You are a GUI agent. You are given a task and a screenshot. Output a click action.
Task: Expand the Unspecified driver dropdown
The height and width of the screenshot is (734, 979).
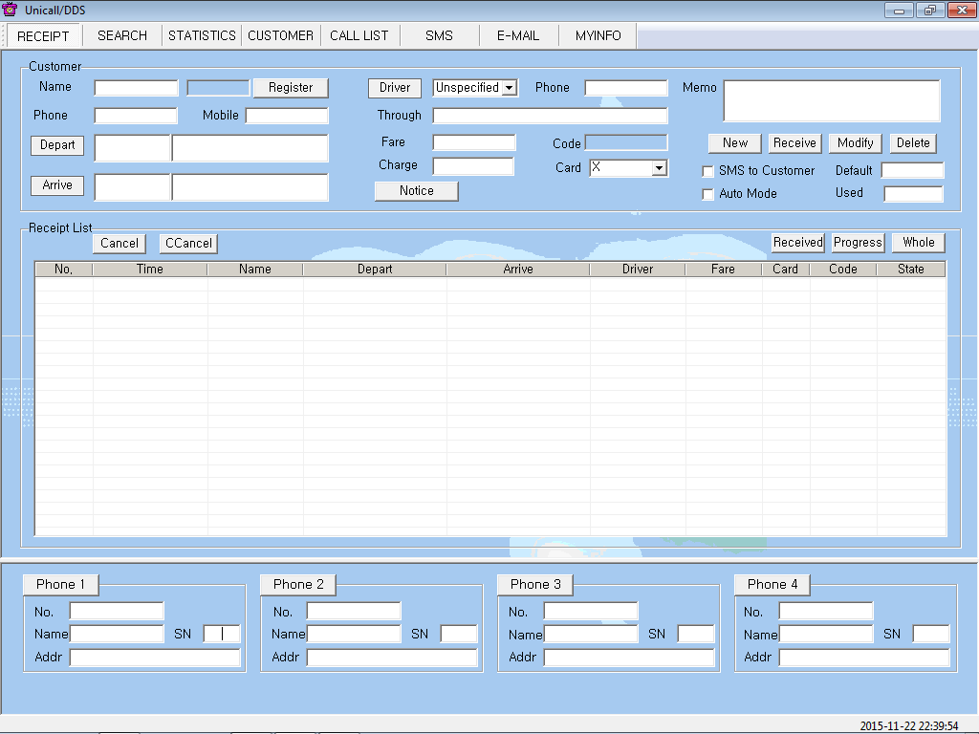510,88
